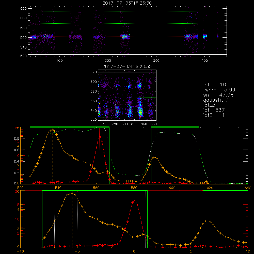The width and height of the screenshot is (254, 254).
Task: Click bright blob near x=45 in top spectrogram
Action: tap(34, 38)
